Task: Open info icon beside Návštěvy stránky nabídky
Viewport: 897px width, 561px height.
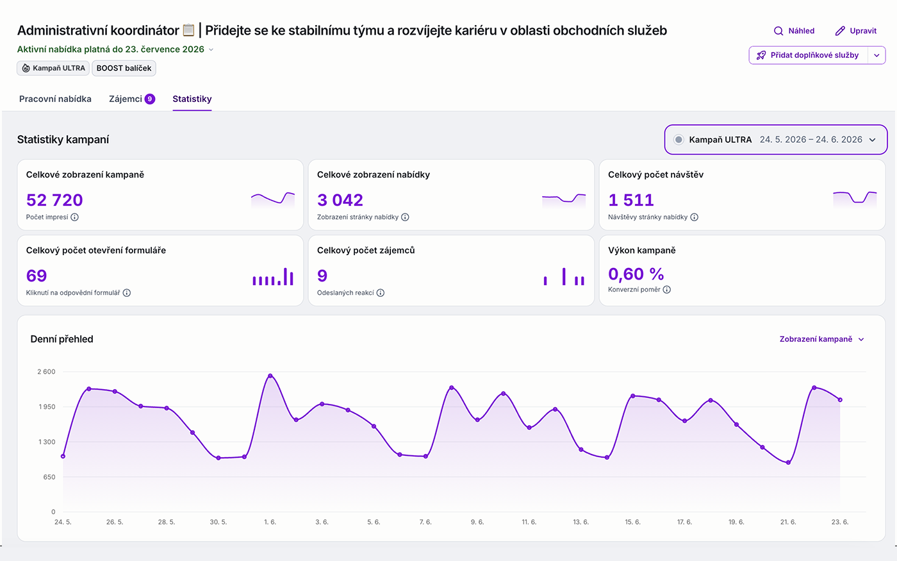Action: pos(695,217)
